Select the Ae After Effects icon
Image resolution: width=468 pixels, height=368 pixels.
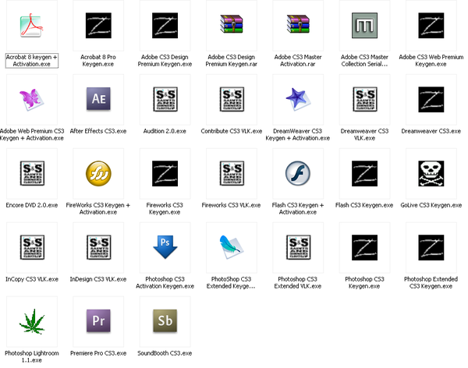tap(98, 98)
